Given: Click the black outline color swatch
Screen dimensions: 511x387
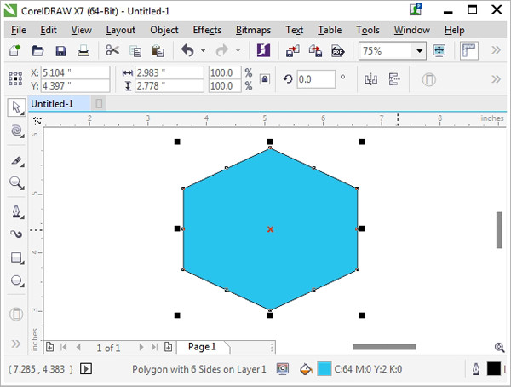Looking at the screenshot, I should click(494, 369).
